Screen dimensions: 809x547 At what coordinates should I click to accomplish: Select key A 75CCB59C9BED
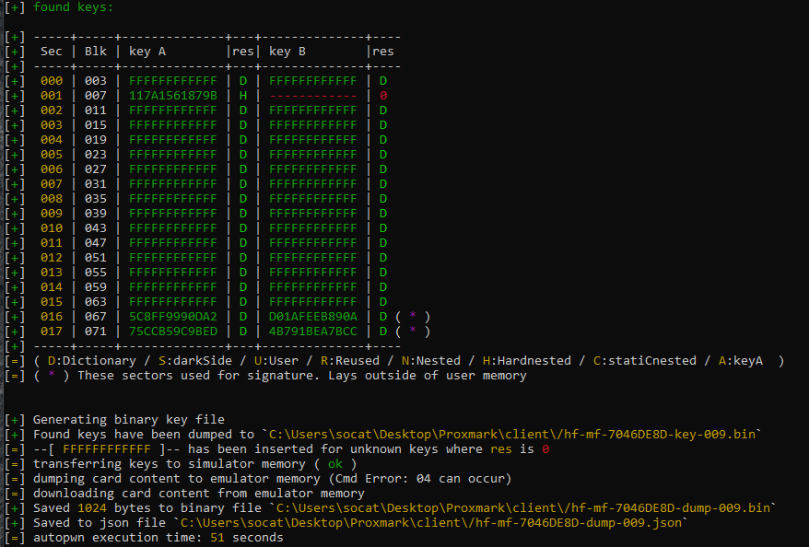click(x=173, y=332)
